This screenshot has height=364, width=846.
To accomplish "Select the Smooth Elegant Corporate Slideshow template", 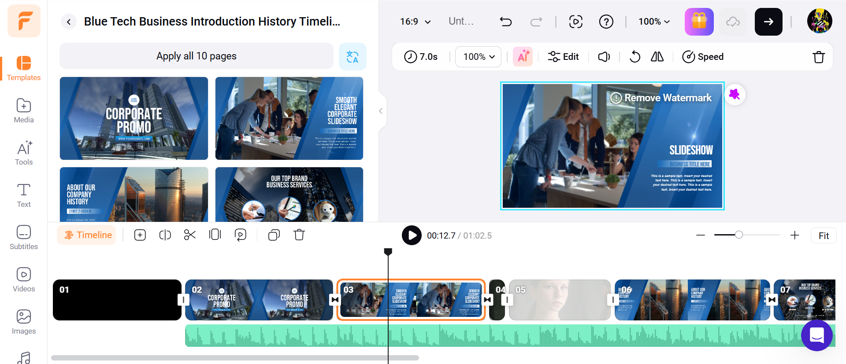I will [x=289, y=118].
